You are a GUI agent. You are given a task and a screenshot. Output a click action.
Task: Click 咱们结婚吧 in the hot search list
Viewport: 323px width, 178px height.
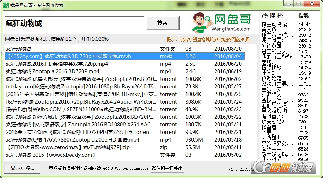274,105
